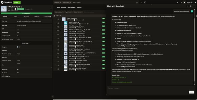Star the ELECTRIC CONTROL BOX row
This screenshot has height=100, width=197.
[58, 54]
